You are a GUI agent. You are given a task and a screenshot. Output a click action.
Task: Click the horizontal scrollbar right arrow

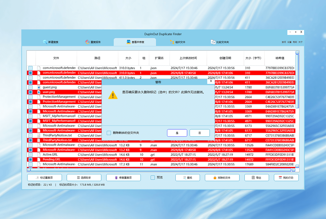(293, 170)
